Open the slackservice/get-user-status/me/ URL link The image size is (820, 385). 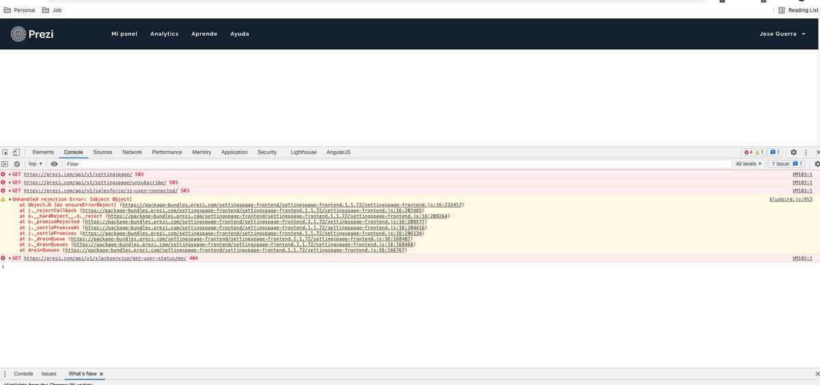105,259
